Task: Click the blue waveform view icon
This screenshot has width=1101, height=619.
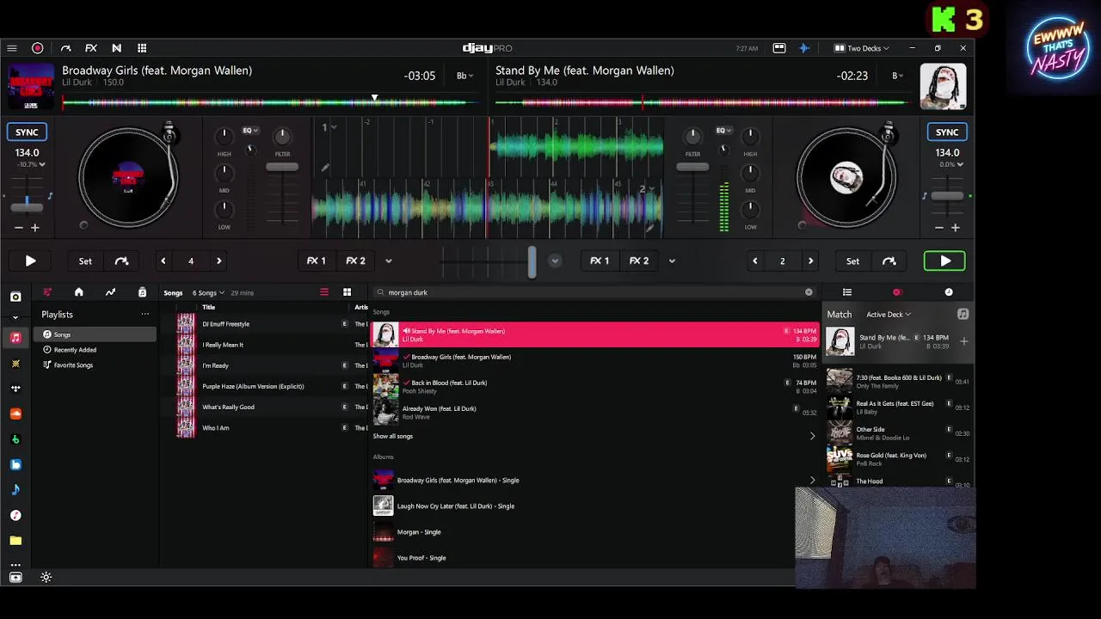Action: tap(804, 48)
